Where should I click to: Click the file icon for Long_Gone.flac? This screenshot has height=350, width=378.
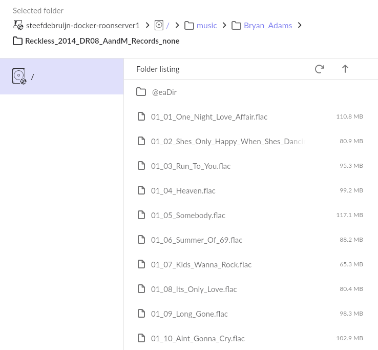click(141, 313)
